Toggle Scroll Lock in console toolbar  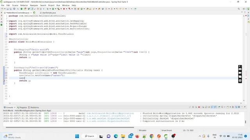point(206,107)
